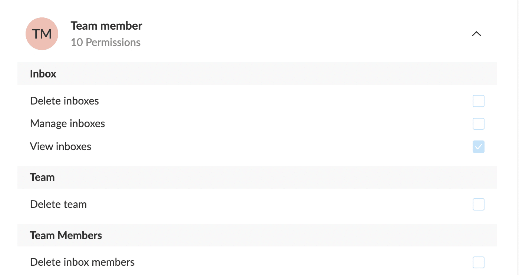Click the Manage inboxes row label

67,123
